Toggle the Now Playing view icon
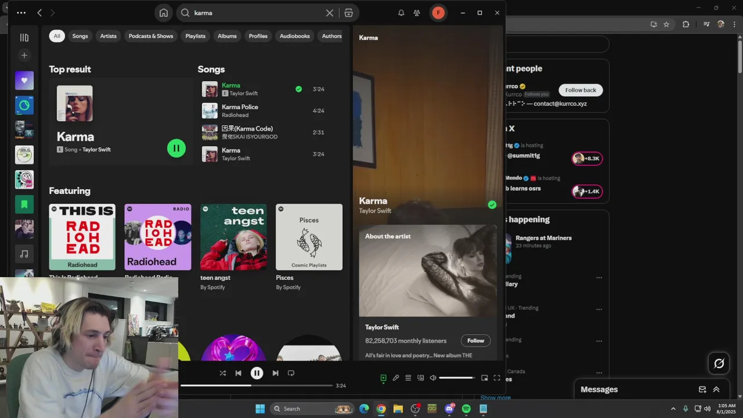The height and width of the screenshot is (418, 743). tap(383, 378)
